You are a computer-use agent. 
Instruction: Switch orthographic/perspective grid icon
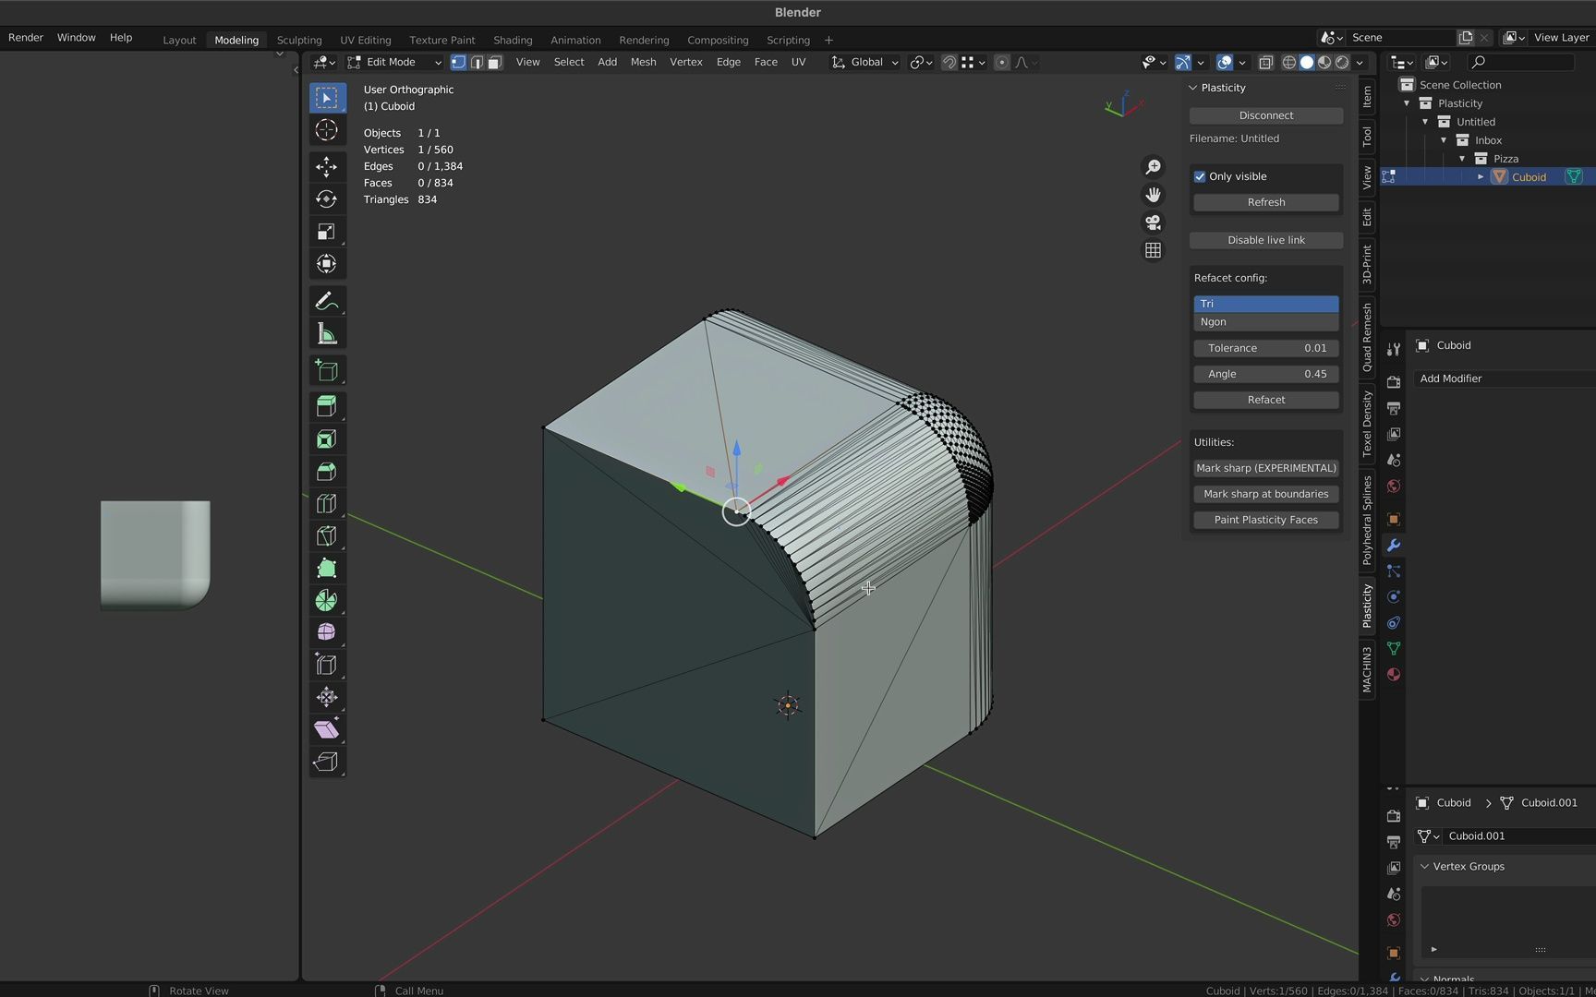(1153, 250)
